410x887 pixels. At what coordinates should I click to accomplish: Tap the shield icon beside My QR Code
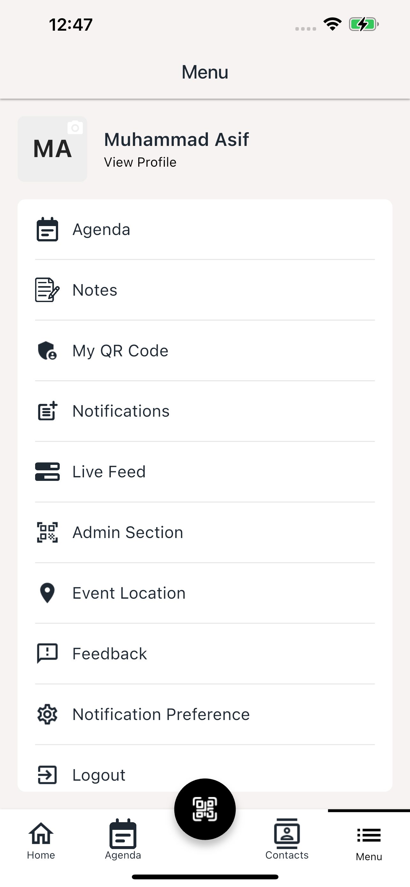48,351
